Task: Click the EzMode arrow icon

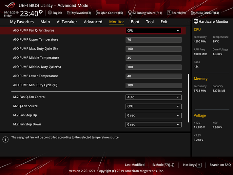Action: click(x=172, y=165)
